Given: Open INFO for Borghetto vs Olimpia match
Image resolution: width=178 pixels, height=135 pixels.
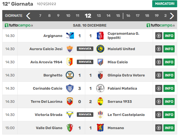Looking at the screenshot, I should [x=169, y=75].
